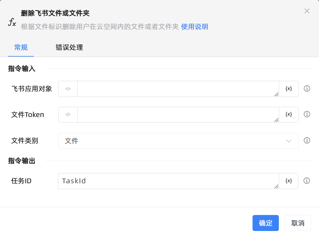Insert variable into 飞书应用对象 field
319x239 pixels.
click(289, 89)
